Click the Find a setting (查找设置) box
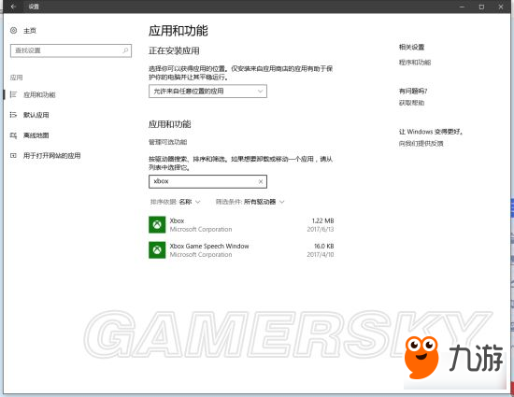Screen dimensions: 514x397 coord(71,50)
